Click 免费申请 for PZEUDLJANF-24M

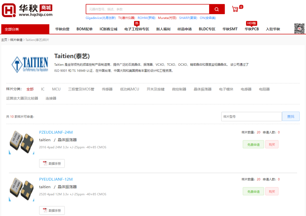pos(253,144)
